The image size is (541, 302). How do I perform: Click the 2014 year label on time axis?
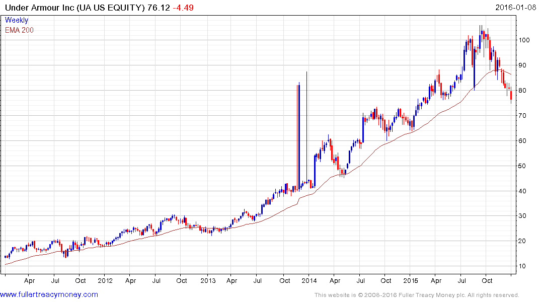309,280
